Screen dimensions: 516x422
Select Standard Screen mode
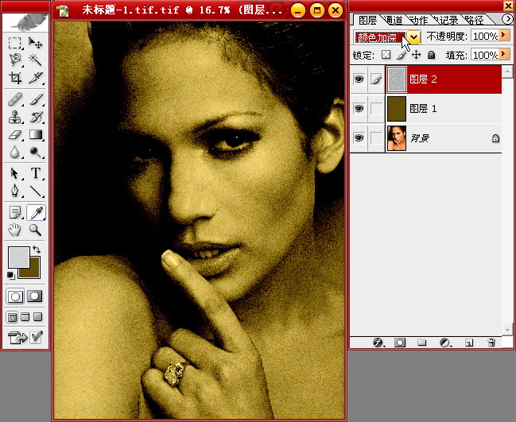(12, 317)
